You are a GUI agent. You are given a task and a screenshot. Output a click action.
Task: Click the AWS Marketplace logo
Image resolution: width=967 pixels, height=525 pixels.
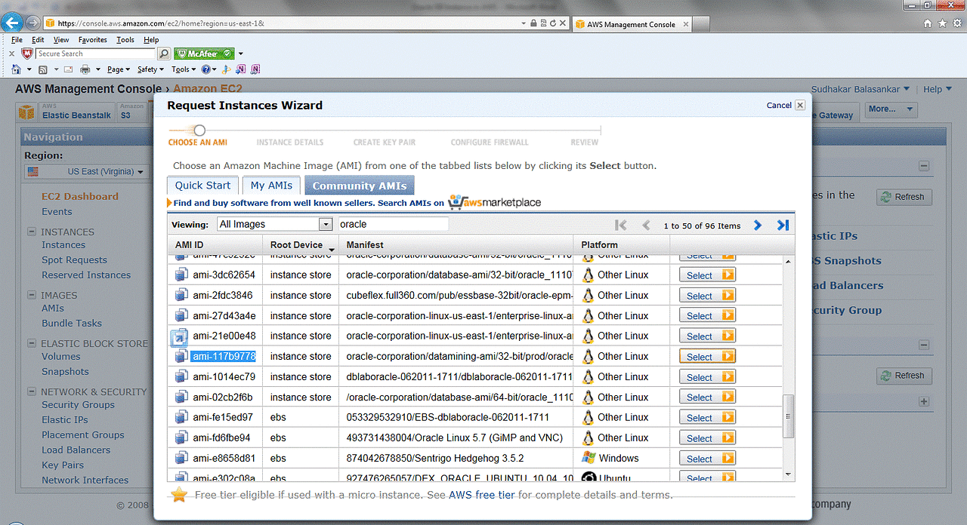(495, 202)
